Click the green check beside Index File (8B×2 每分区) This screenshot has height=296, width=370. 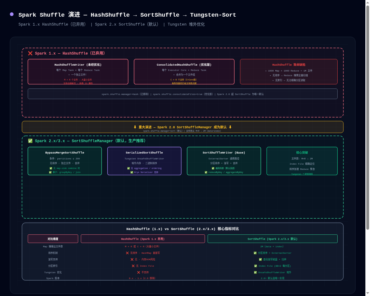pos(256,266)
